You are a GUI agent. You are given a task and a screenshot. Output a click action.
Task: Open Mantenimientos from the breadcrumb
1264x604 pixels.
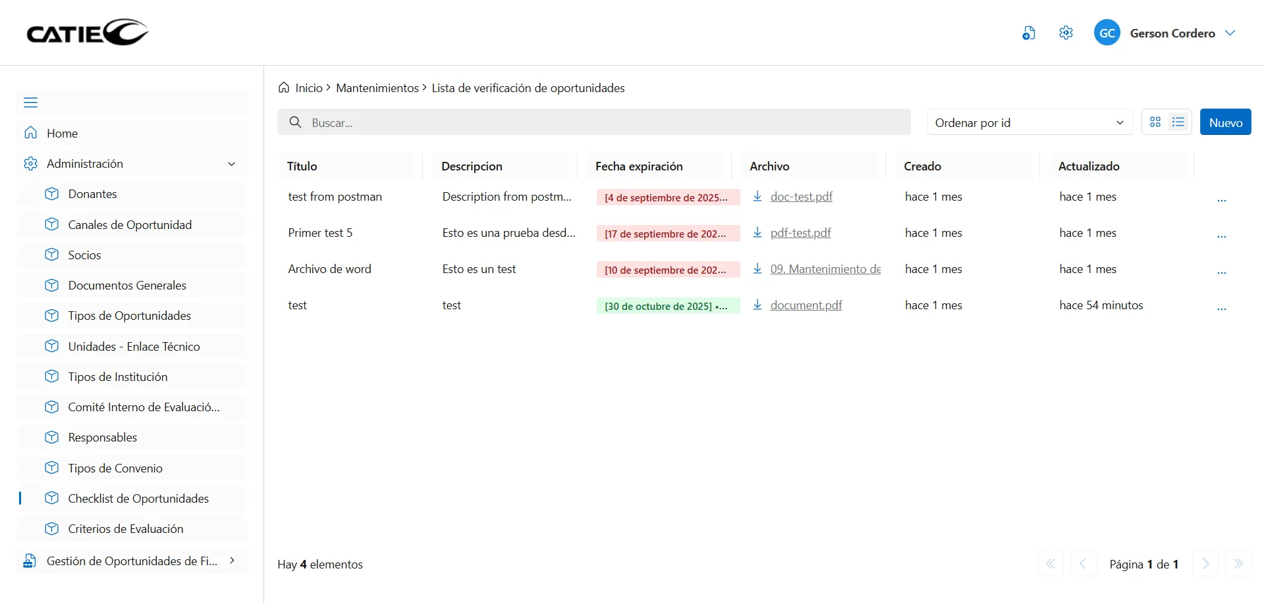377,88
